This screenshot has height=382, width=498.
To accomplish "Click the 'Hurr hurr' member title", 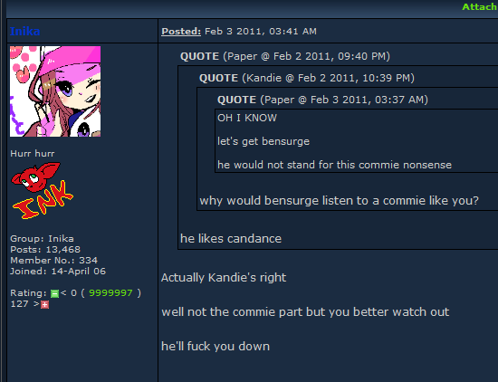I will tap(33, 153).
